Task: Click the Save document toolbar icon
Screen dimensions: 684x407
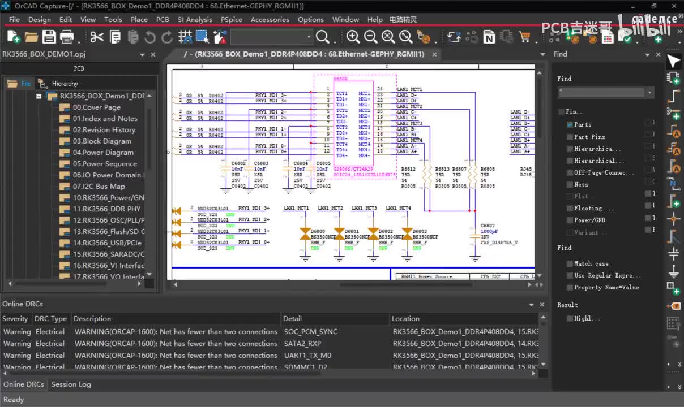Action: click(x=49, y=37)
